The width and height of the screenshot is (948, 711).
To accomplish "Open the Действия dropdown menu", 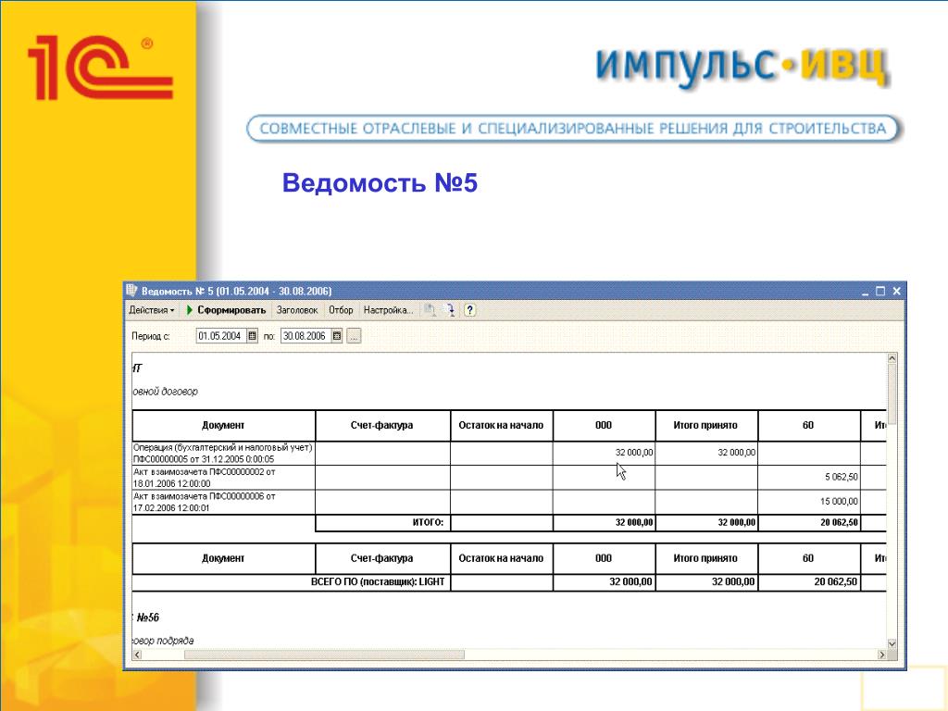I will (x=151, y=310).
